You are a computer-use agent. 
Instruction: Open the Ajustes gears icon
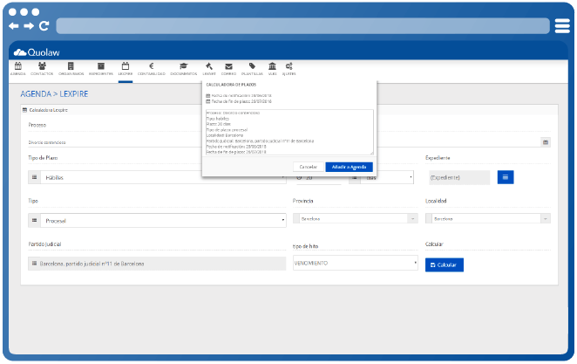(x=288, y=66)
